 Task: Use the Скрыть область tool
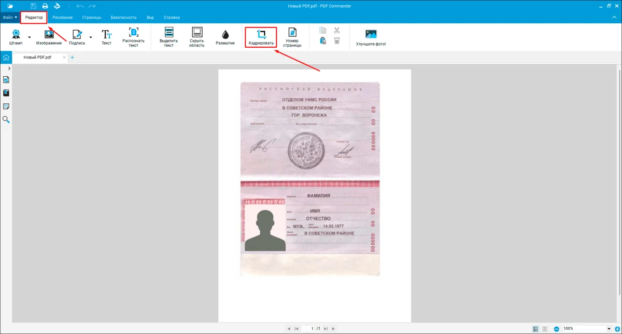click(x=197, y=37)
